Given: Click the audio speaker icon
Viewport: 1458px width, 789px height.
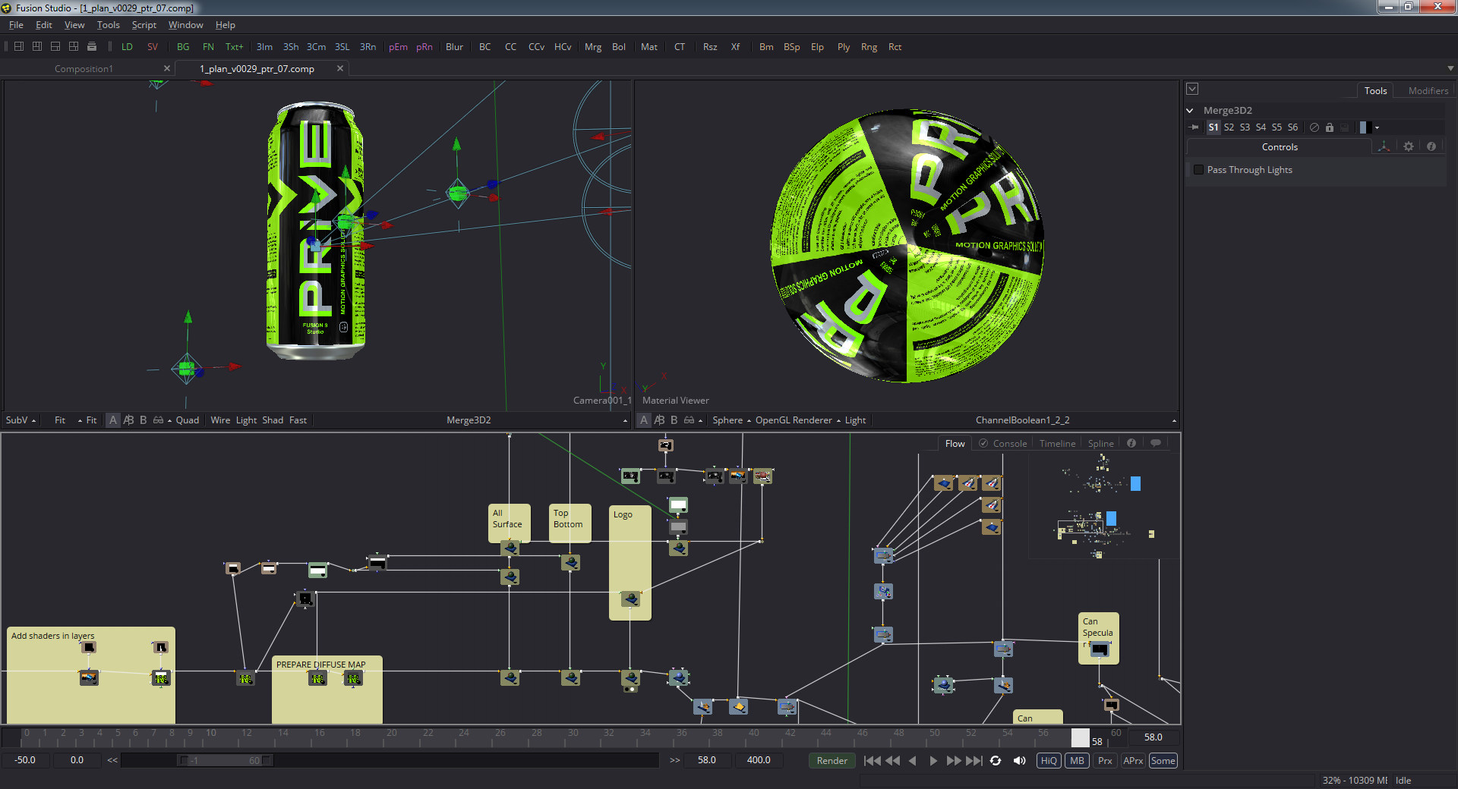Looking at the screenshot, I should 1020,760.
